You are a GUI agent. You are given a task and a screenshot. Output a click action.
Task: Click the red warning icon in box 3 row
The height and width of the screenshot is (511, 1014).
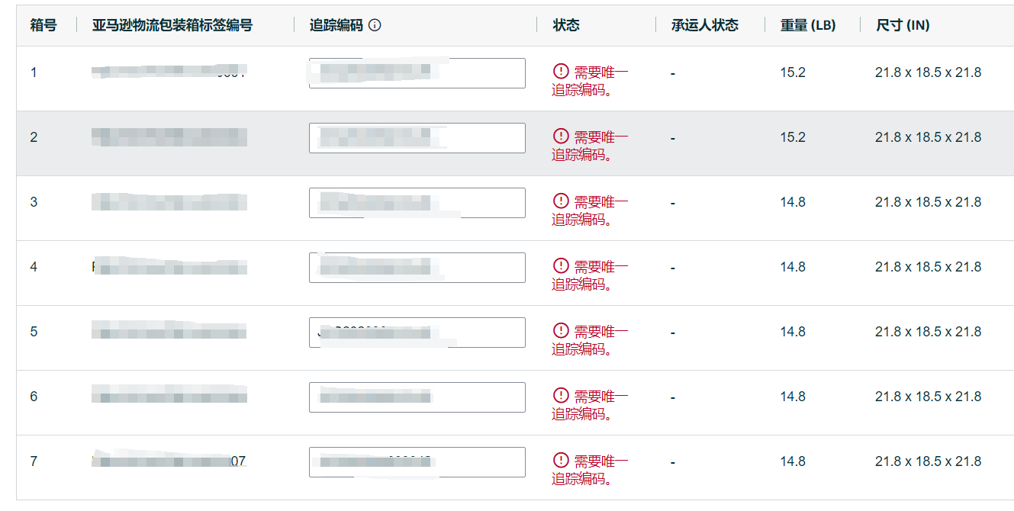pyautogui.click(x=561, y=201)
